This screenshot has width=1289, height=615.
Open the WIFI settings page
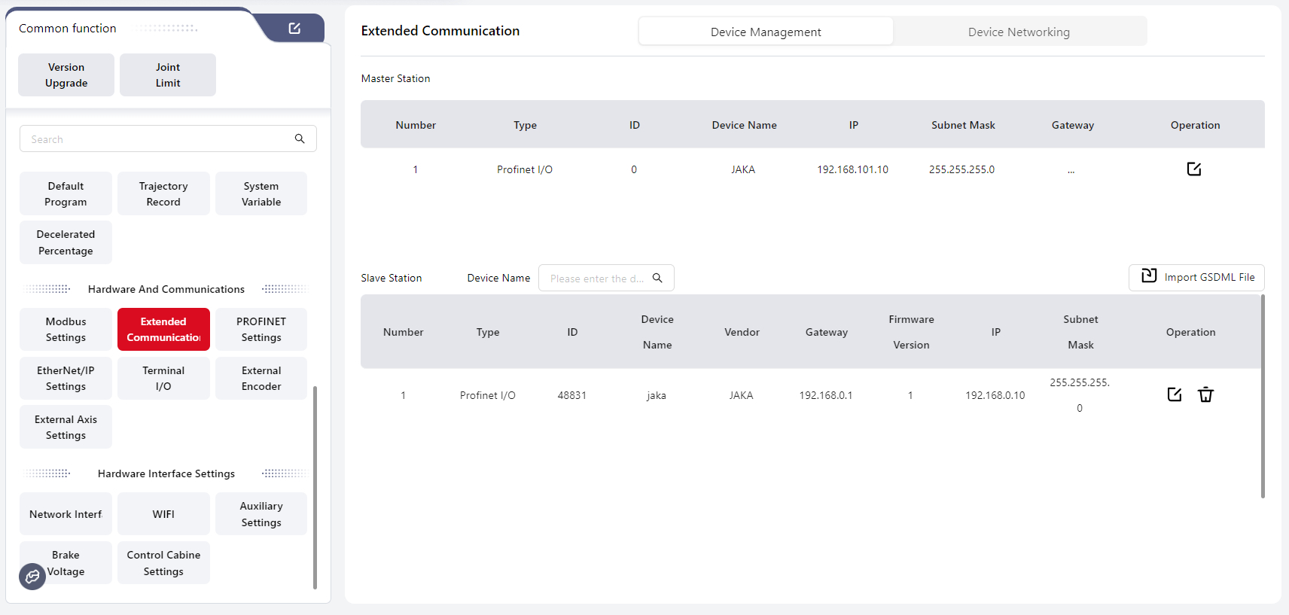[163, 514]
